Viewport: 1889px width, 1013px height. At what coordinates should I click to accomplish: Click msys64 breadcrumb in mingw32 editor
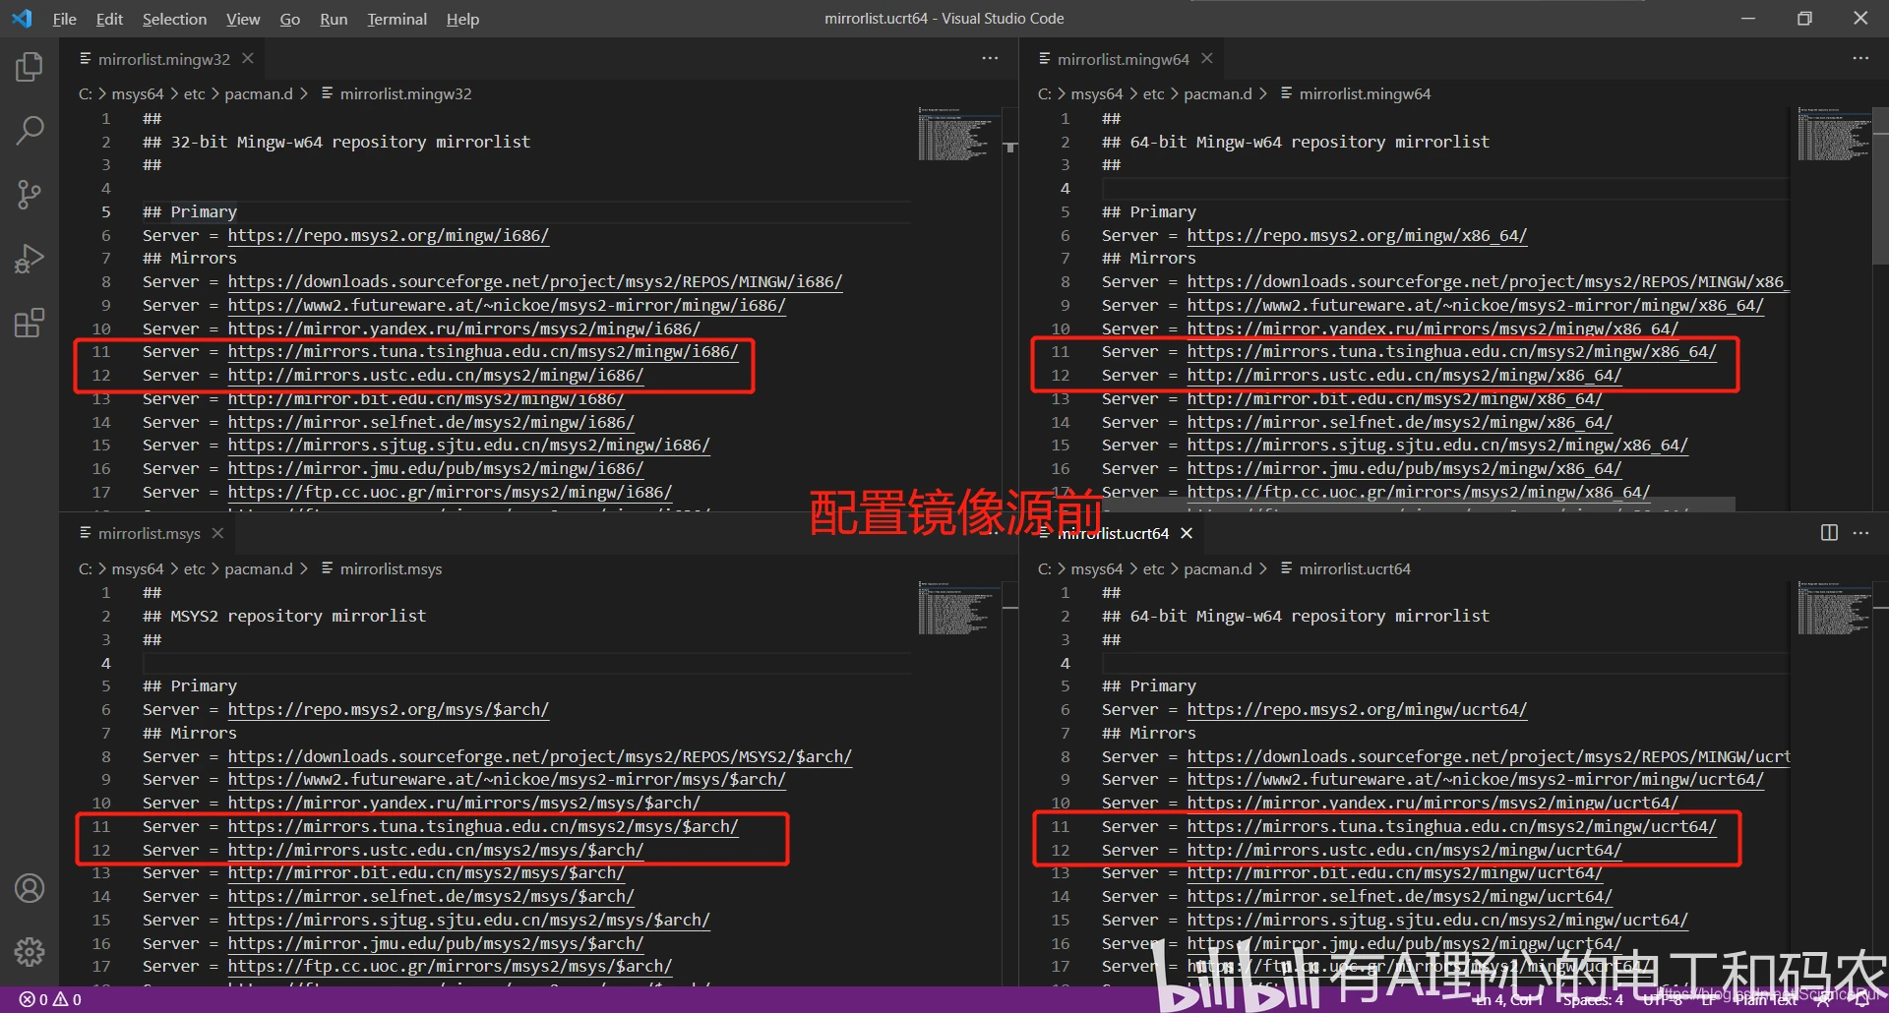(138, 93)
